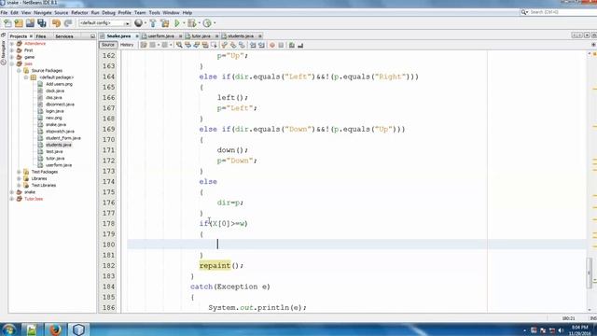Switch to the Files panel tab

(41, 36)
